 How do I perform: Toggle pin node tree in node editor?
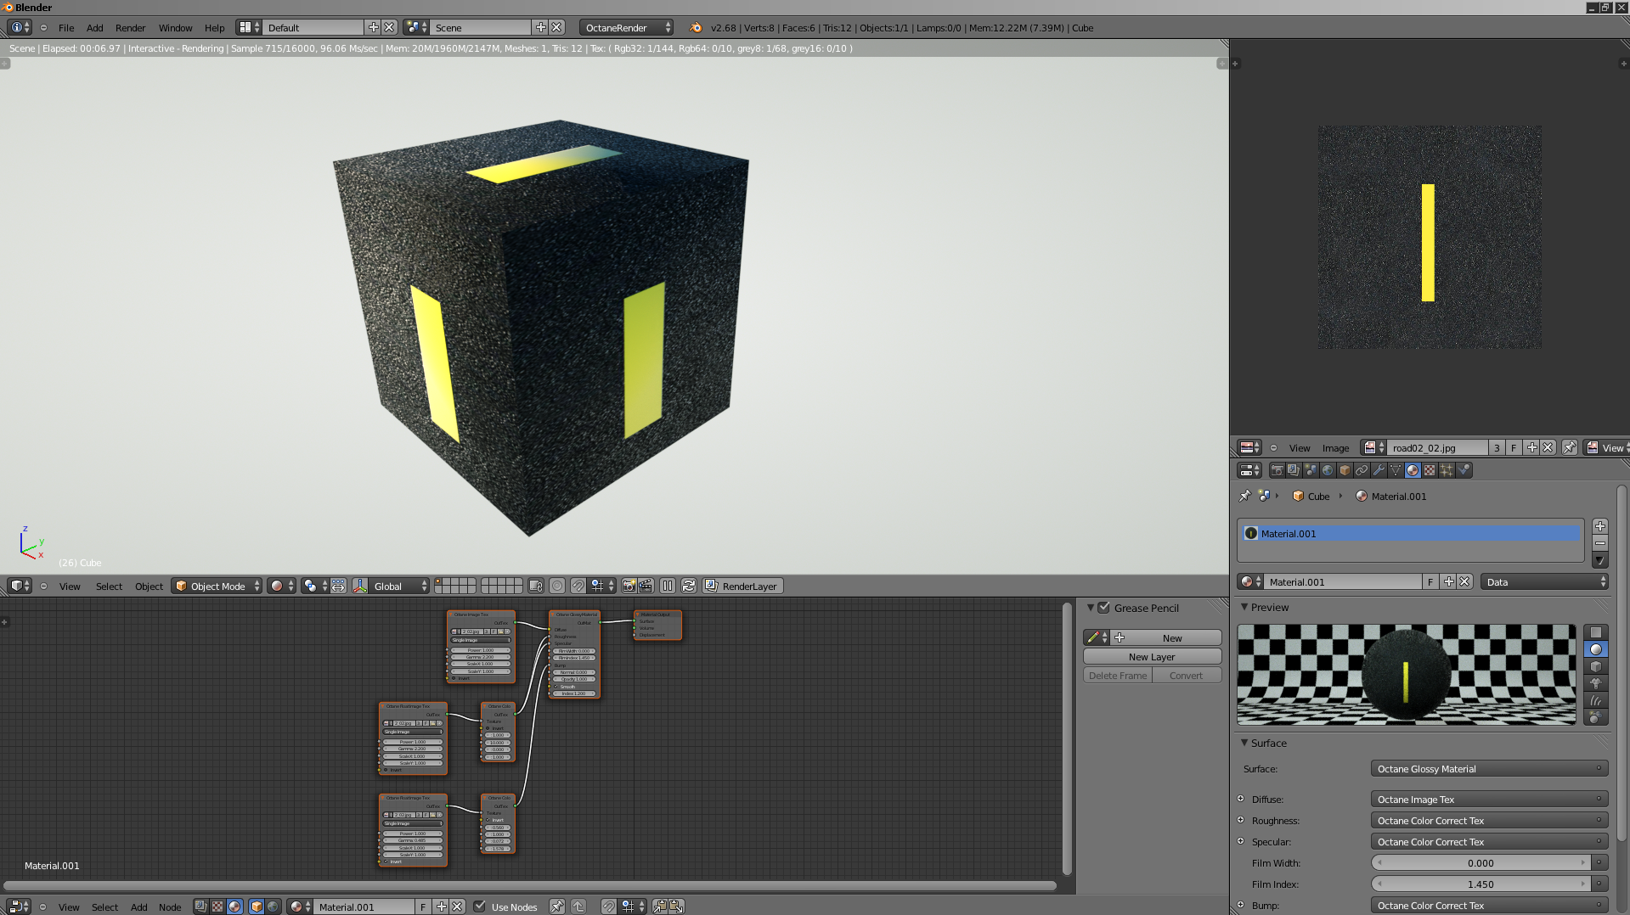point(556,907)
